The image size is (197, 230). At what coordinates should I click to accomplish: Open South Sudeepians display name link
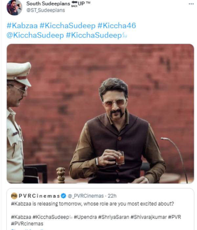(48, 4)
